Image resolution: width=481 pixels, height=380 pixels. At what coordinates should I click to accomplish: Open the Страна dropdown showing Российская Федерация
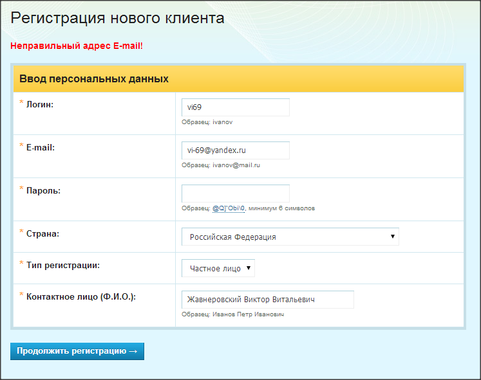pyautogui.click(x=290, y=237)
